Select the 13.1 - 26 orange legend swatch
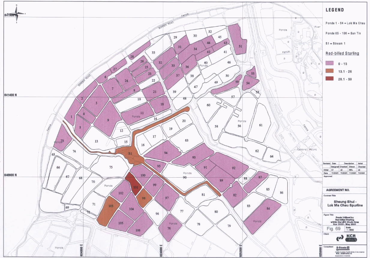The height and width of the screenshot is (258, 370). click(331, 71)
